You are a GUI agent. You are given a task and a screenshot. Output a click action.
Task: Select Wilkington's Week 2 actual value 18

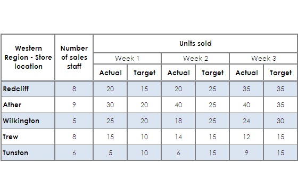(x=178, y=121)
